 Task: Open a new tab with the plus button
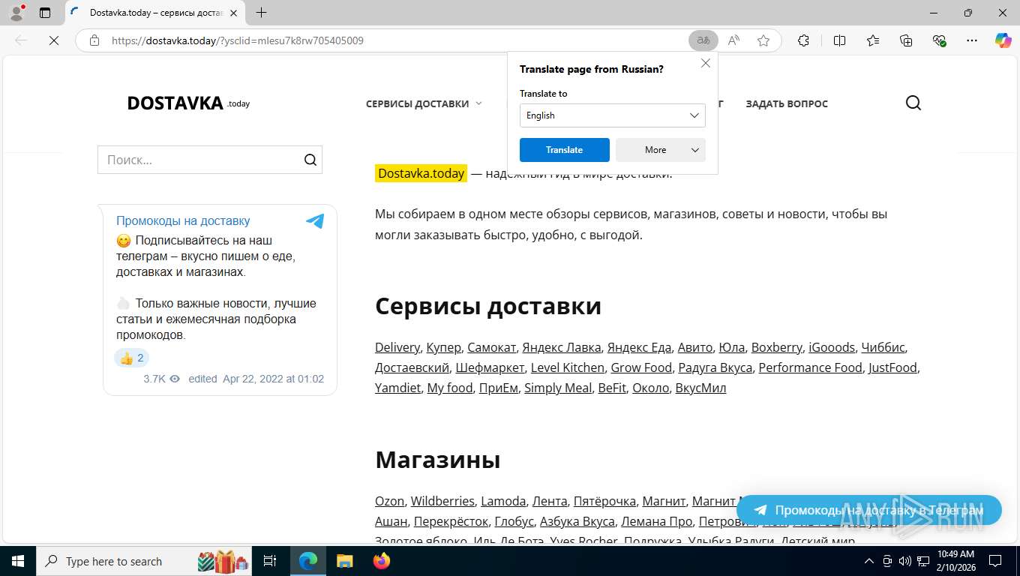tap(261, 13)
